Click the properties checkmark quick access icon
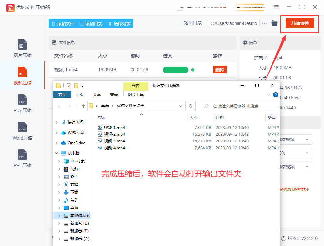 (x=69, y=85)
